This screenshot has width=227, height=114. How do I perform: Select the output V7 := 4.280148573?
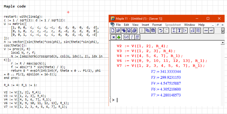coord(166,95)
